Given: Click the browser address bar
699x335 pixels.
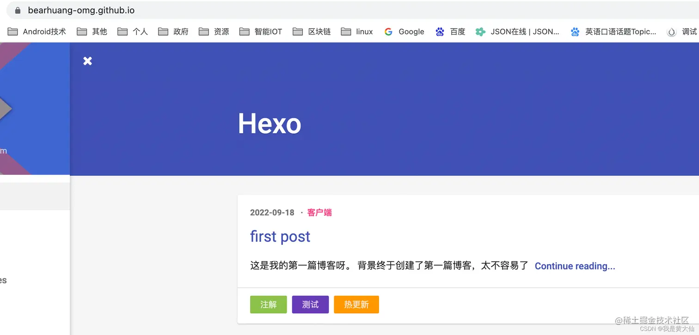Looking at the screenshot, I should (x=81, y=10).
